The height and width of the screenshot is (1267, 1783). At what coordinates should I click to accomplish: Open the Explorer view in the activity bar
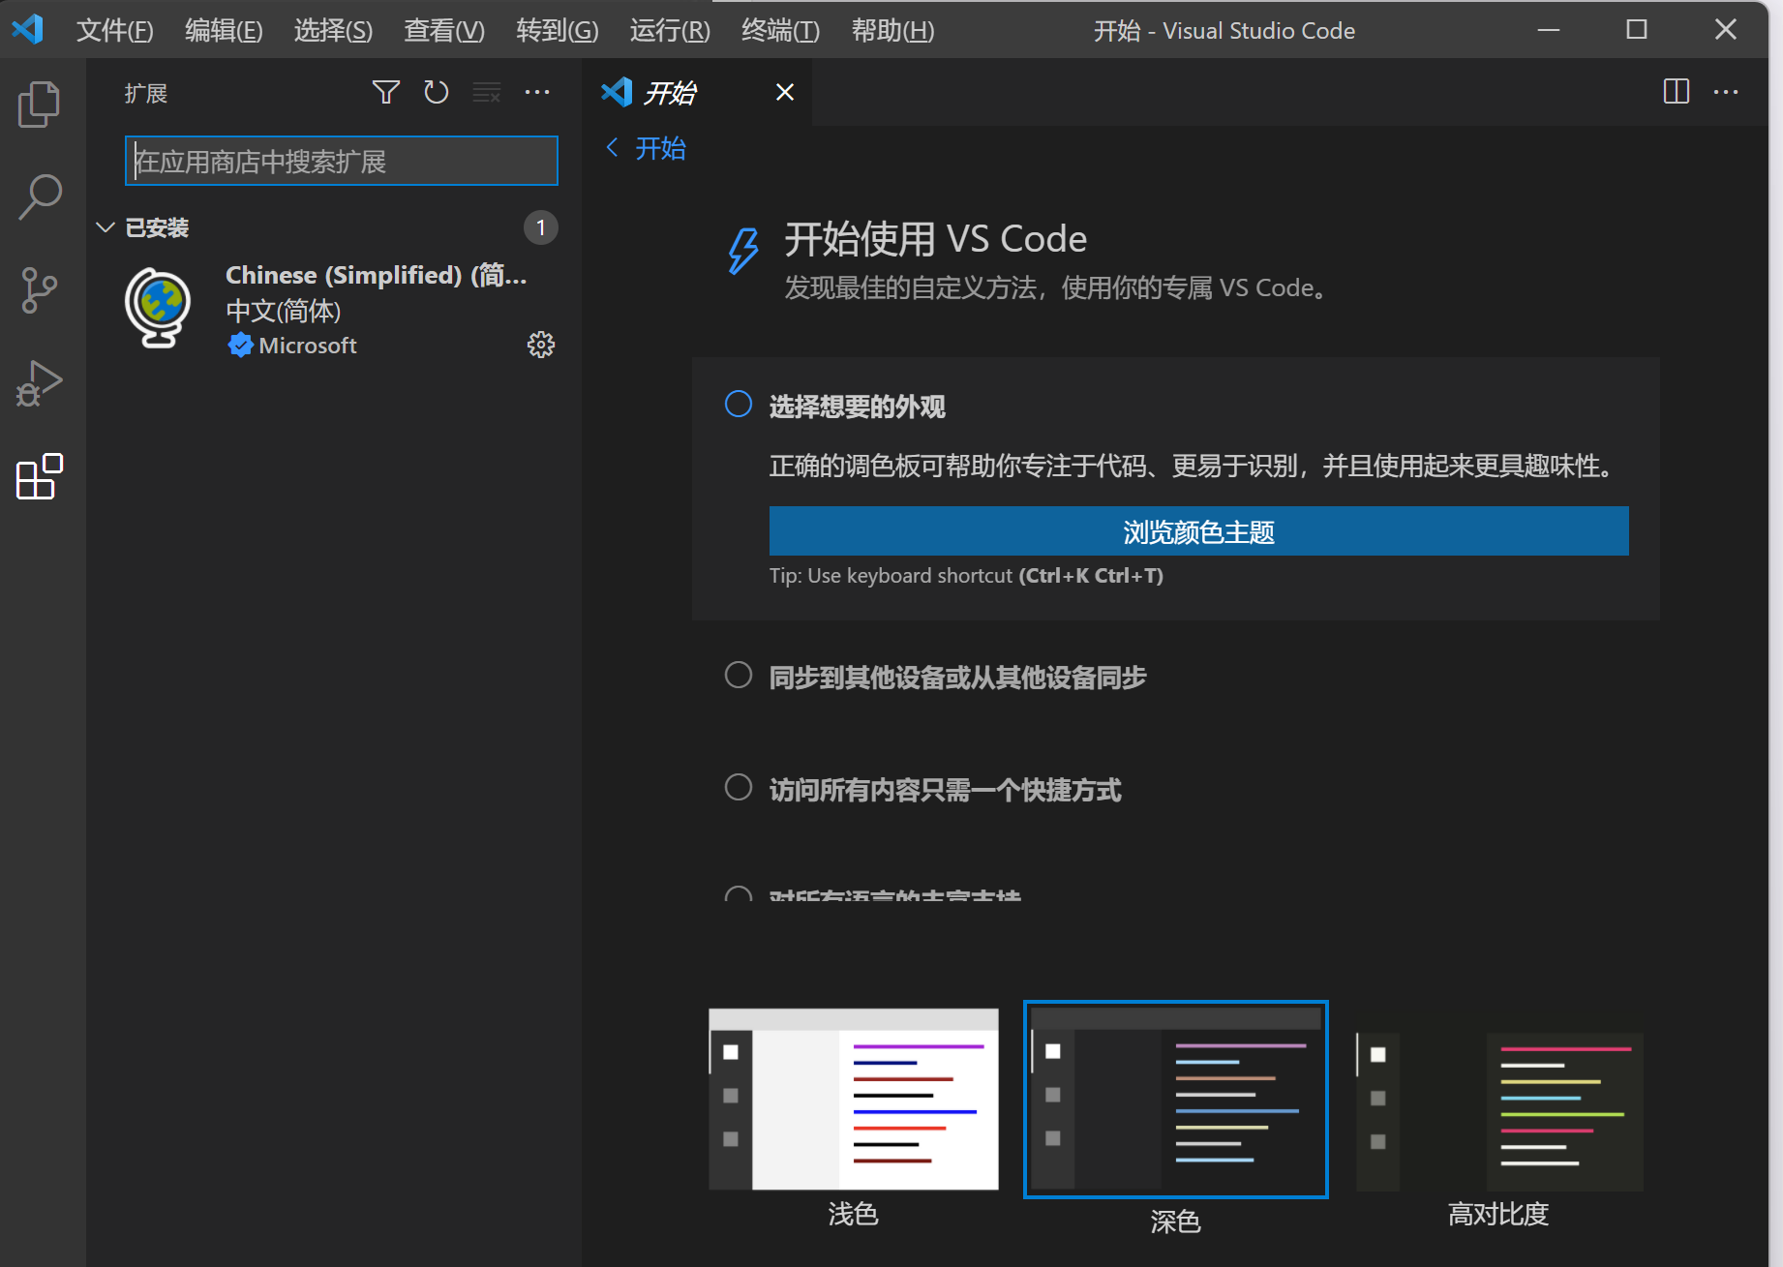point(39,104)
